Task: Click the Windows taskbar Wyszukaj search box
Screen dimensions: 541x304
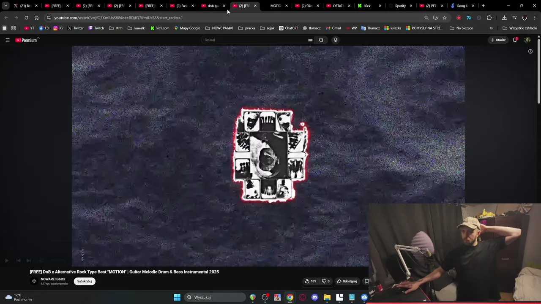Action: point(216,297)
